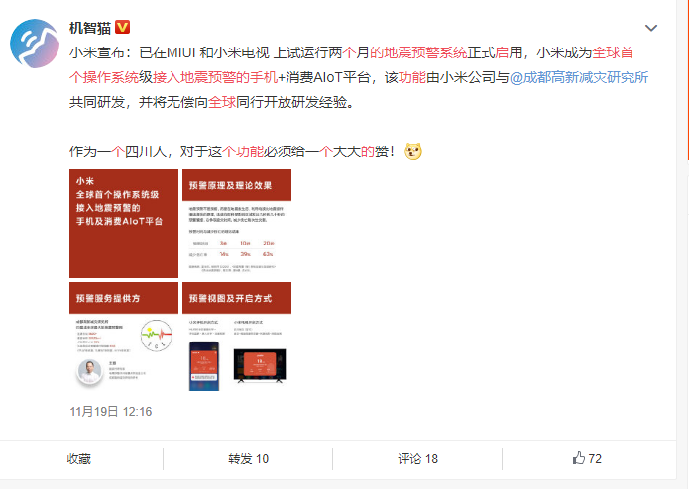Click the 收藏 favorite button
The width and height of the screenshot is (689, 489).
pyautogui.click(x=79, y=459)
